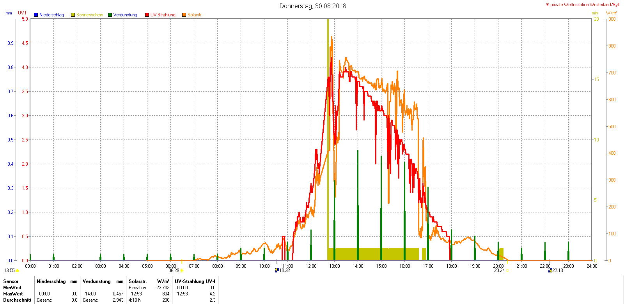Select the Sonnenschein legend label
Image resolution: width=624 pixels, height=304 pixels.
(x=90, y=15)
